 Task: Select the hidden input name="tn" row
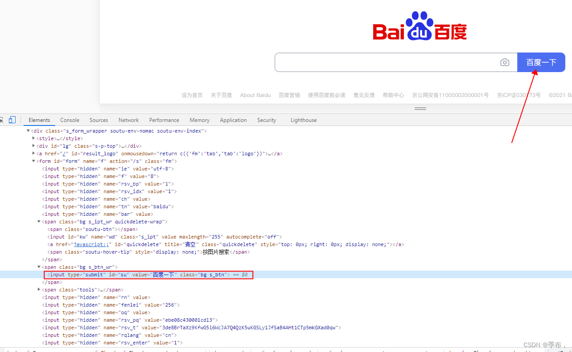click(108, 206)
